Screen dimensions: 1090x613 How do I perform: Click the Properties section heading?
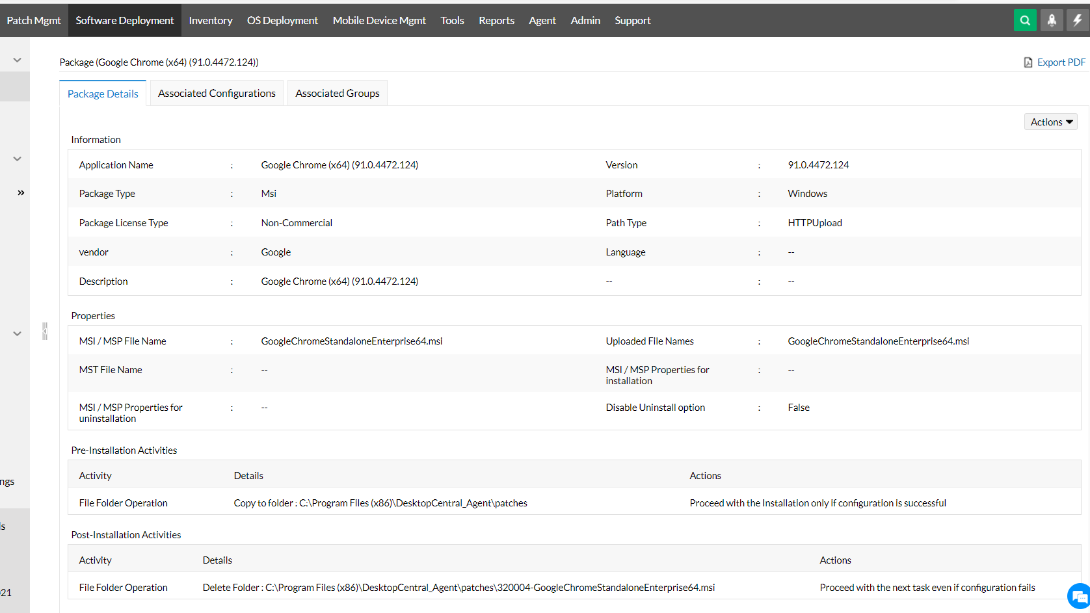pos(93,316)
